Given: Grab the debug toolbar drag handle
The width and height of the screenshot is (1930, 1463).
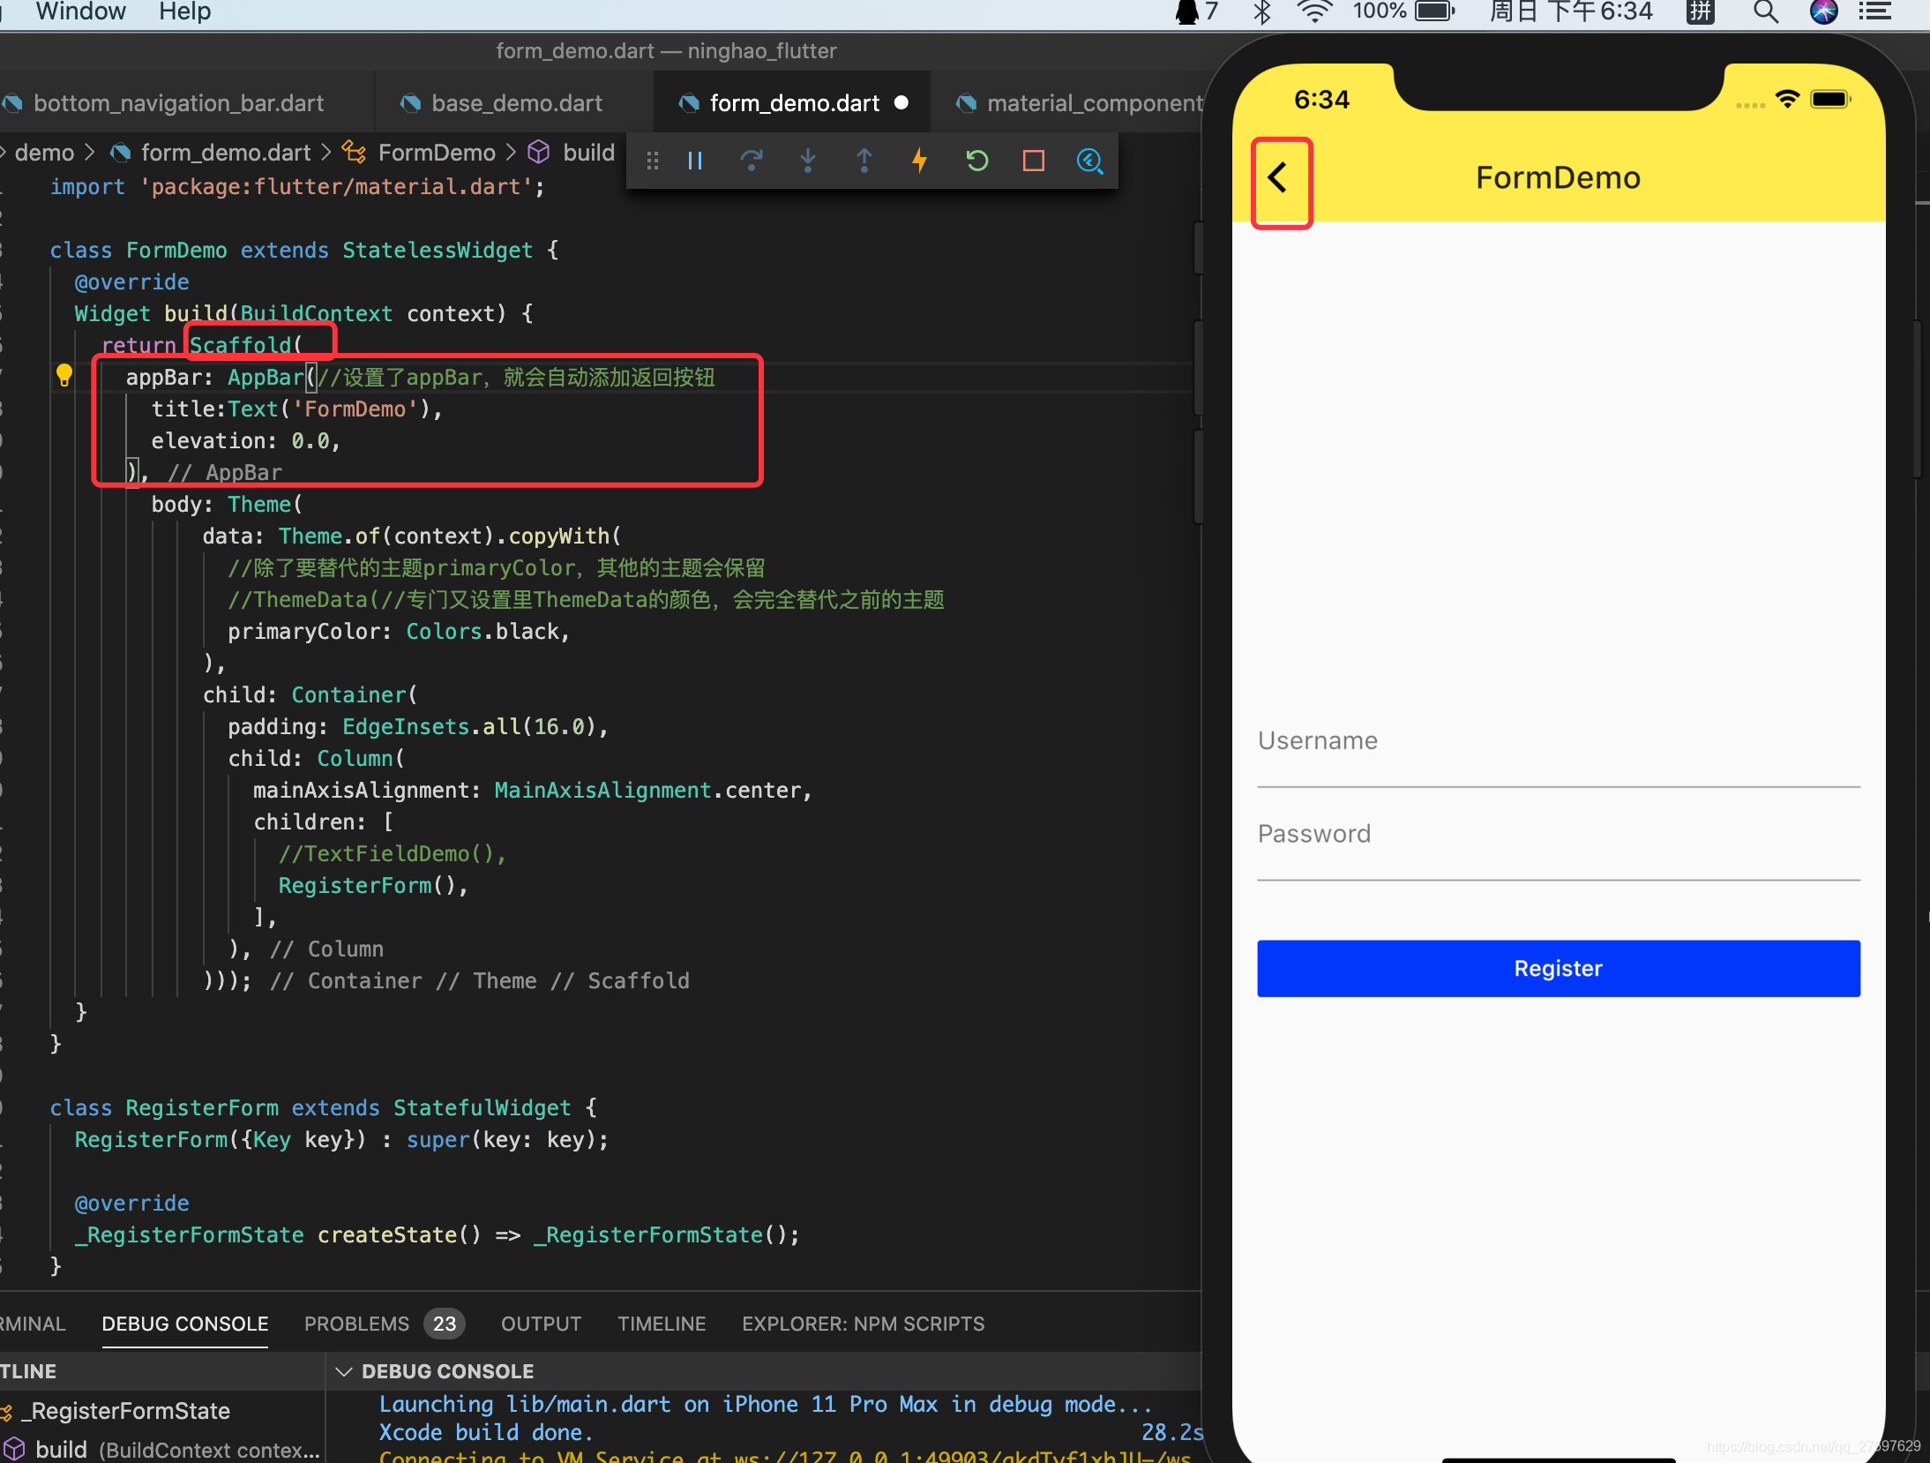Looking at the screenshot, I should [652, 161].
